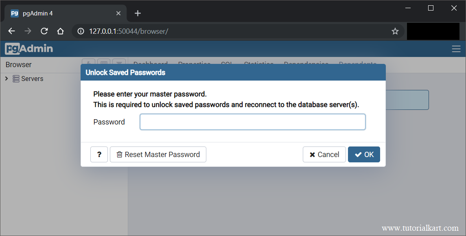This screenshot has height=236, width=466.
Task: Expand the Servers tree node
Action: coord(6,79)
